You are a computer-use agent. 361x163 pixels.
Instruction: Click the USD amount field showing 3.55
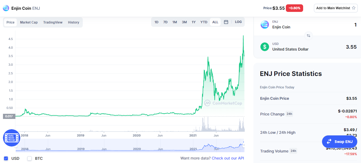(x=351, y=47)
